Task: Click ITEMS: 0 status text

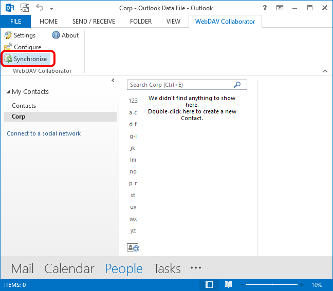Action: 15,285
